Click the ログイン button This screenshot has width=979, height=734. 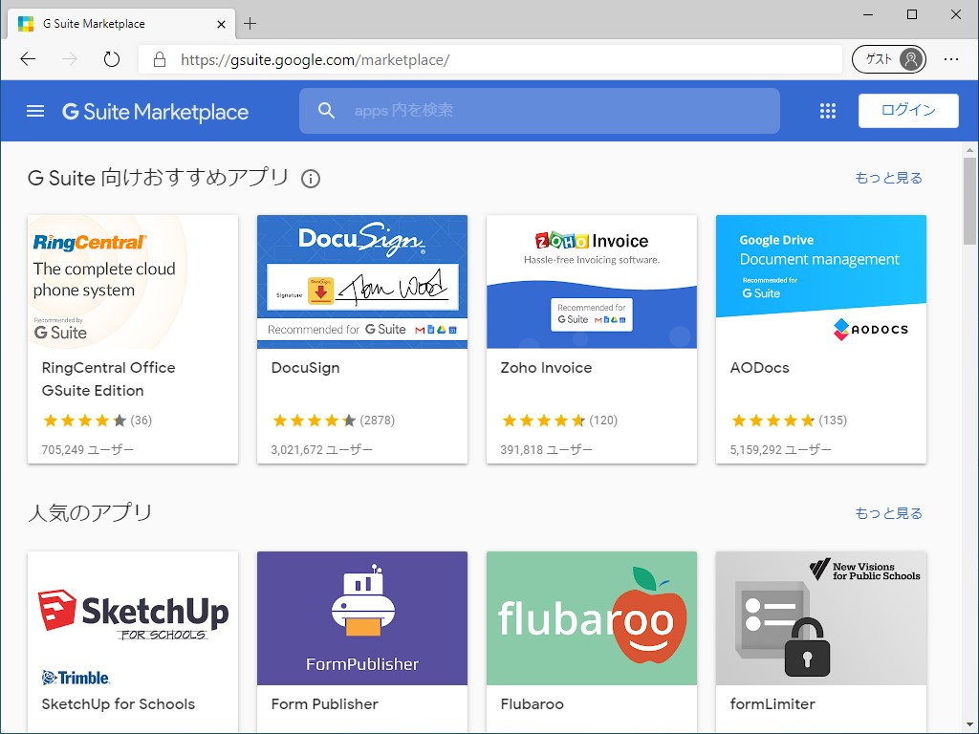point(907,110)
